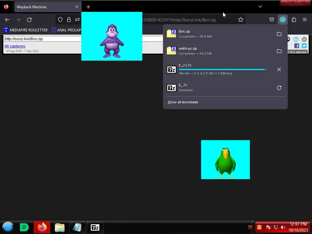Open site permissions icon in address bar

(x=77, y=19)
